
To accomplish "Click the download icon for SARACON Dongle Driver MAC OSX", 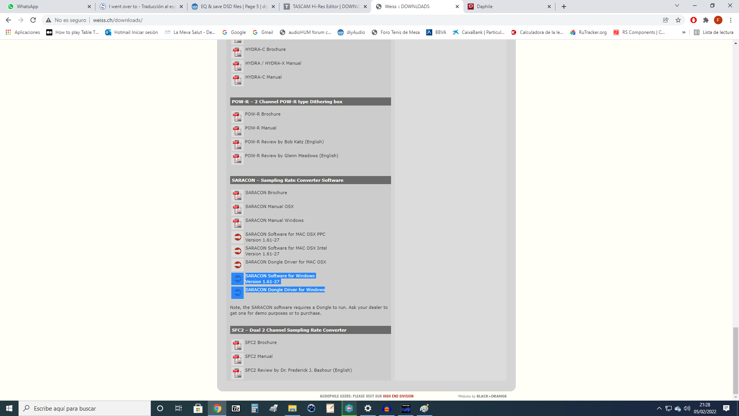I will [x=237, y=265].
